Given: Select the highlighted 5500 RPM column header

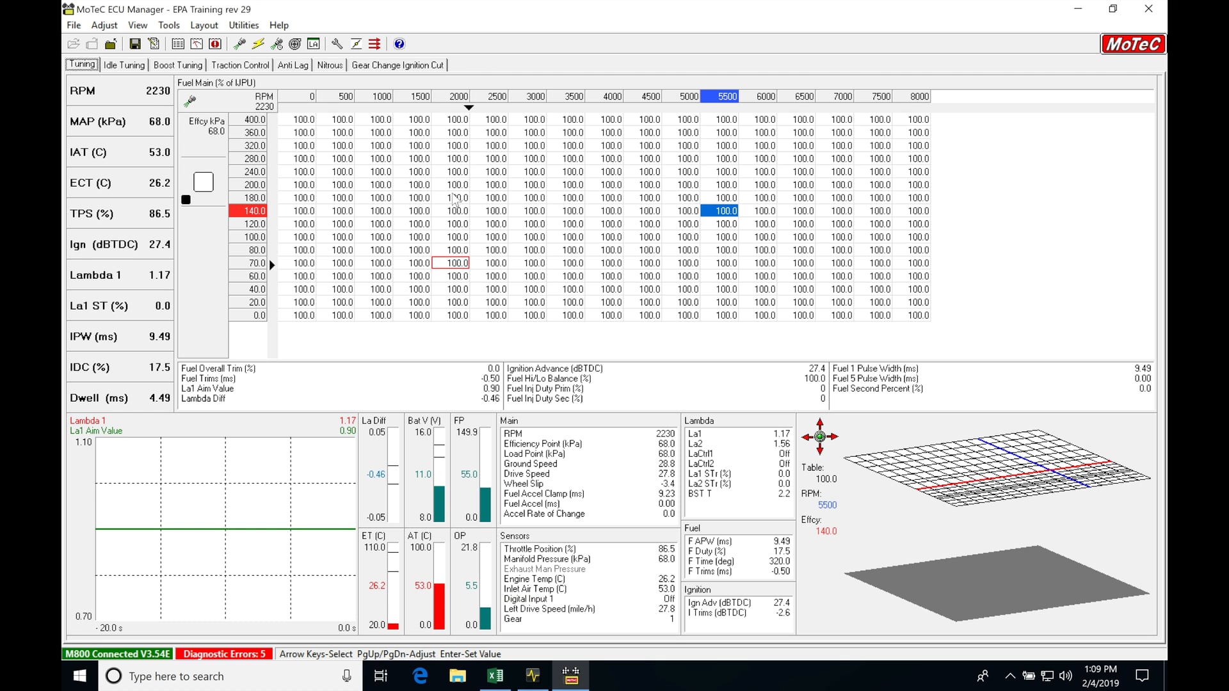Looking at the screenshot, I should coord(719,96).
